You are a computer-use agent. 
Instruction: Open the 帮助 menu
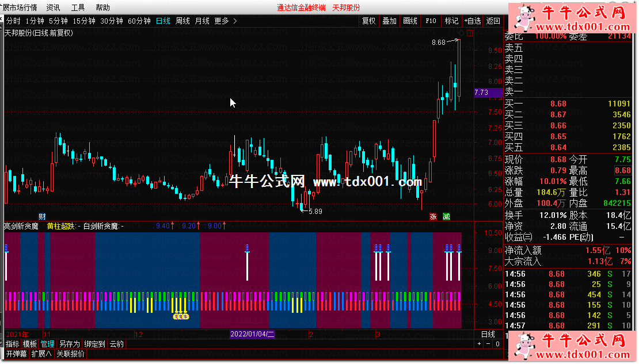click(x=102, y=7)
